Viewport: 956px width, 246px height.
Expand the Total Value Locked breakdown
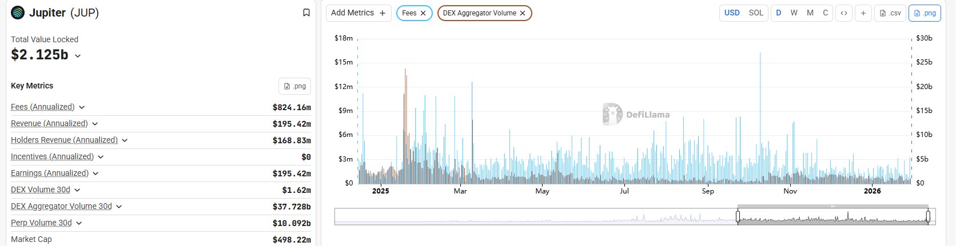point(78,56)
